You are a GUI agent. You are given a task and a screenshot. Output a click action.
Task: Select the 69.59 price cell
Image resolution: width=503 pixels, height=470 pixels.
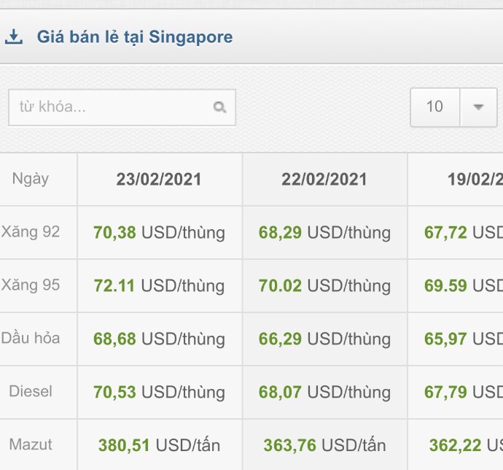click(456, 285)
